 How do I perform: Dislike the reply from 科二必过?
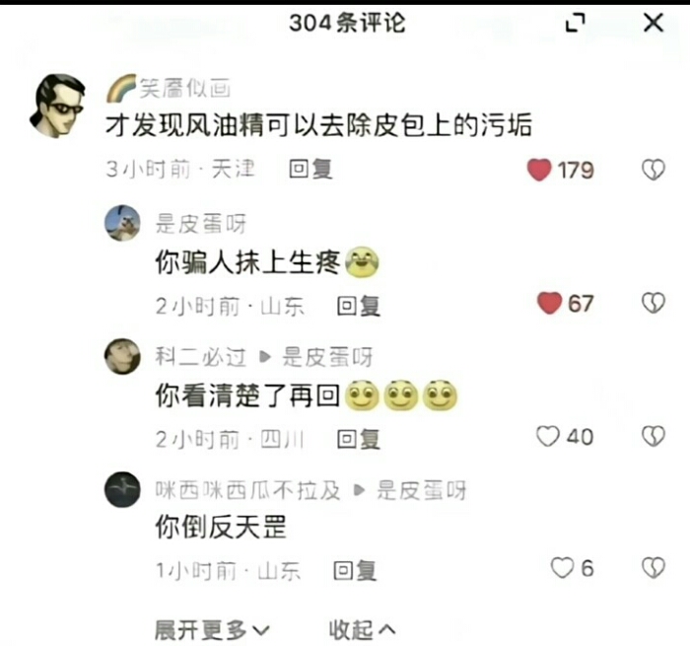pos(654,436)
